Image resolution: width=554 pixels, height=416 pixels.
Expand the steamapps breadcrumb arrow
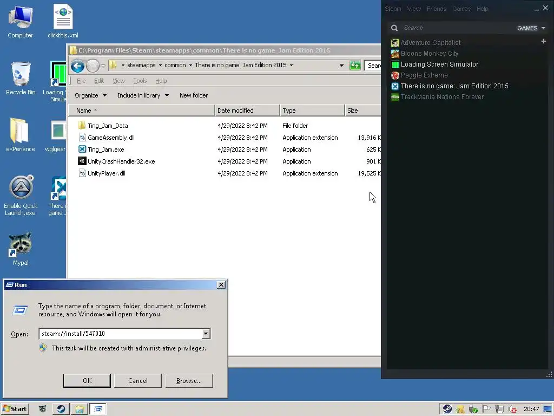(x=160, y=66)
